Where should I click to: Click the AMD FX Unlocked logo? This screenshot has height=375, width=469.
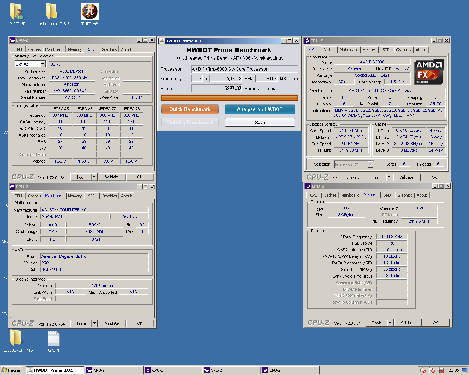[429, 72]
